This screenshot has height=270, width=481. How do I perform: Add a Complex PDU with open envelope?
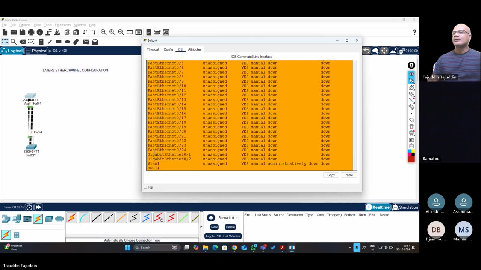tap(95, 42)
